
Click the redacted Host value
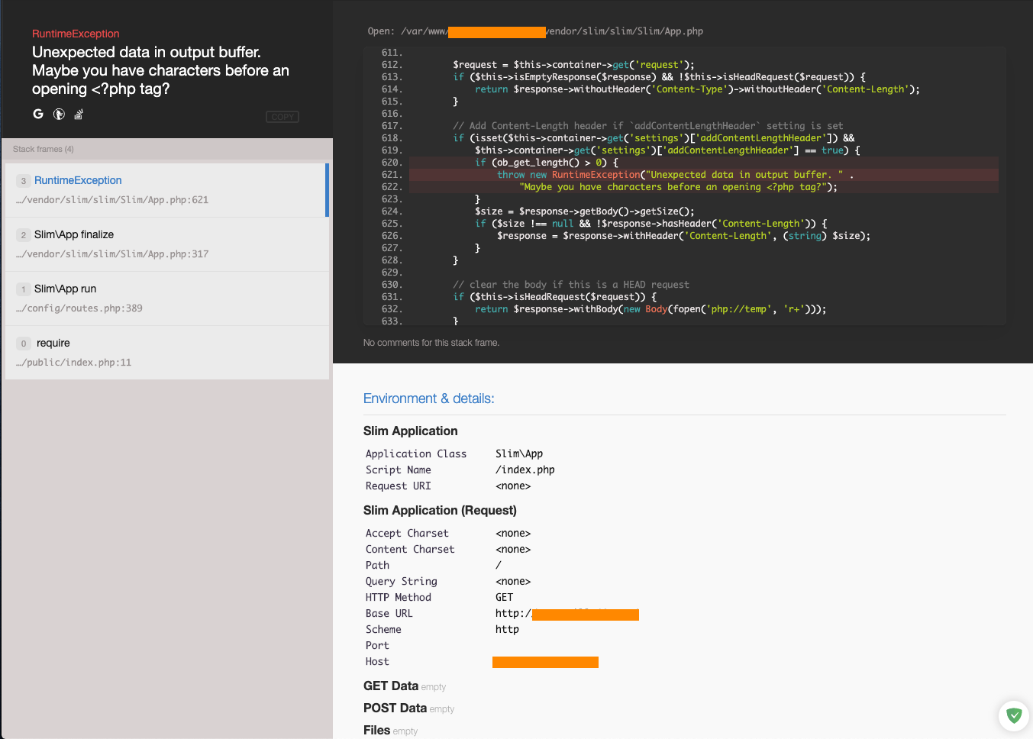tap(545, 661)
